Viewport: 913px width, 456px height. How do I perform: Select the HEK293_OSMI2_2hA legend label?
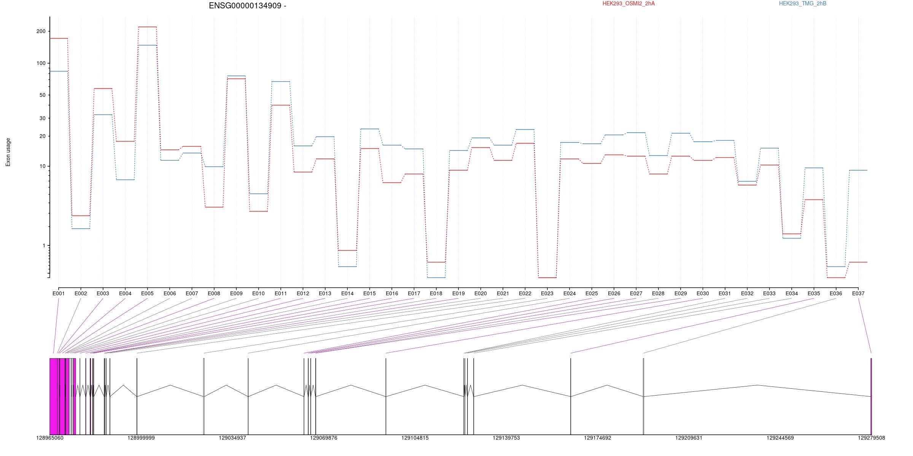point(628,3)
